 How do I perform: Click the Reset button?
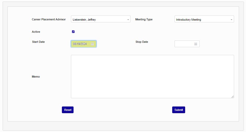68,110
